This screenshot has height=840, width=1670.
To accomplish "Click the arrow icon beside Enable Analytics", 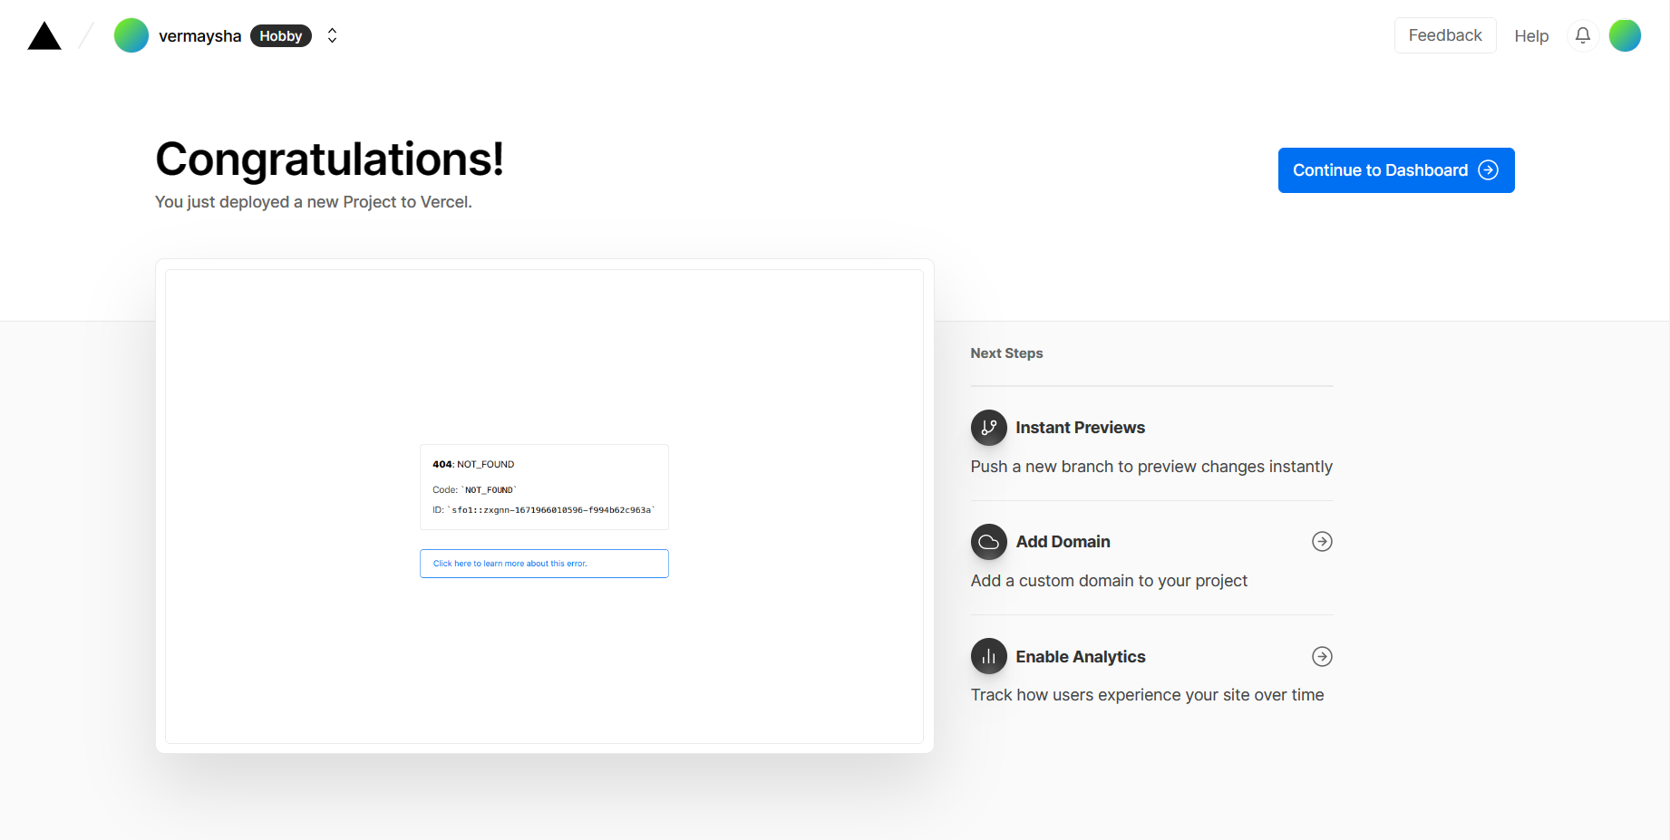I will [1322, 656].
